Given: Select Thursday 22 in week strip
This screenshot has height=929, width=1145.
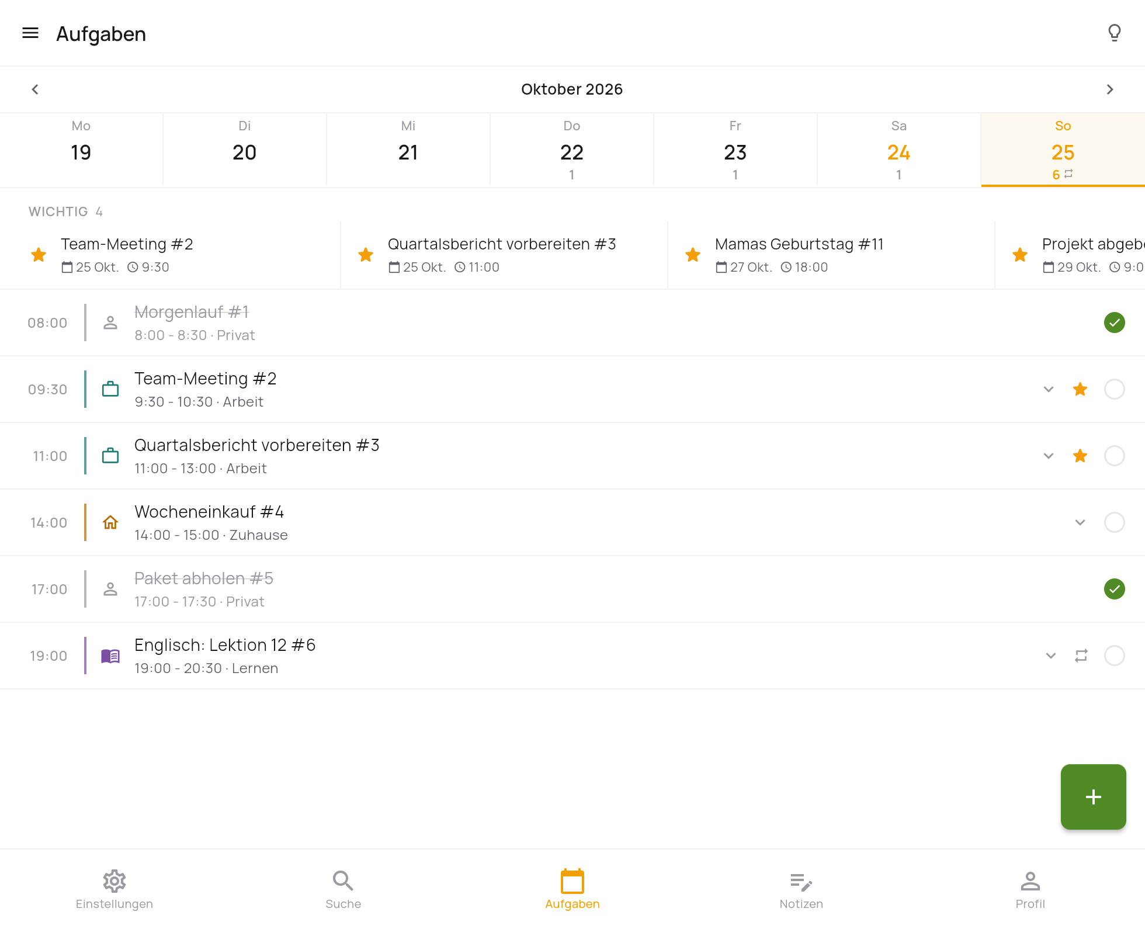Looking at the screenshot, I should pyautogui.click(x=572, y=150).
